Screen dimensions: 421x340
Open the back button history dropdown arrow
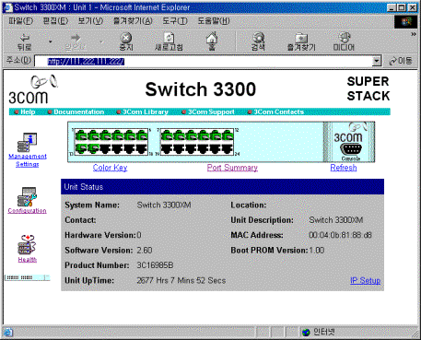click(50, 41)
